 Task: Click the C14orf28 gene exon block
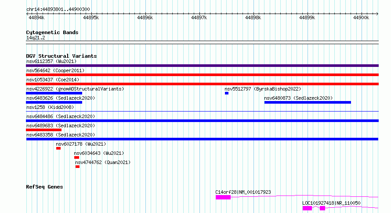point(223,197)
